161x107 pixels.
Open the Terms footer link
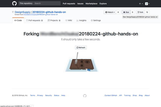[x=32, y=95]
